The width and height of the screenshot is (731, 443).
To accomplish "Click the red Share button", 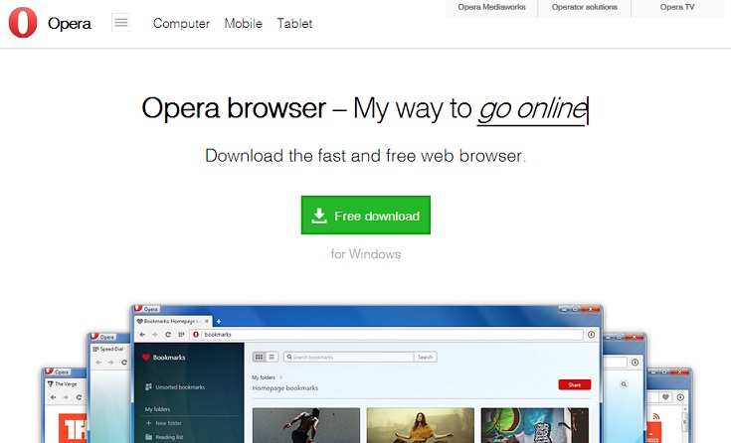I will (x=574, y=384).
